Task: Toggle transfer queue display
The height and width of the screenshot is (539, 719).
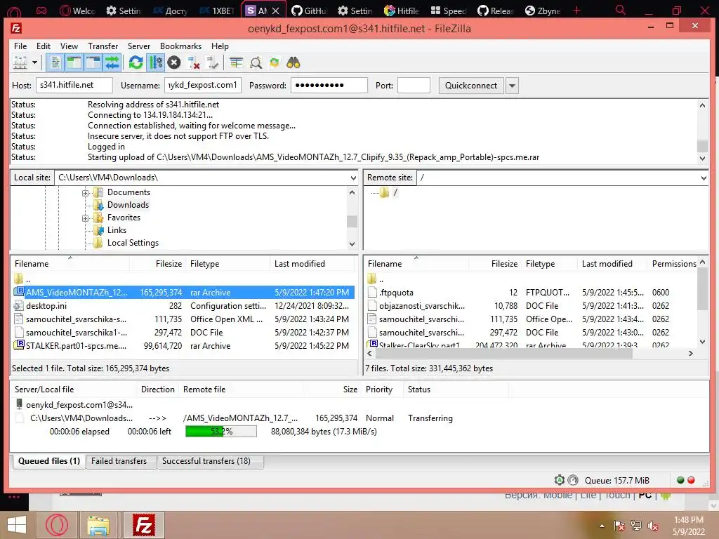Action: pos(112,62)
